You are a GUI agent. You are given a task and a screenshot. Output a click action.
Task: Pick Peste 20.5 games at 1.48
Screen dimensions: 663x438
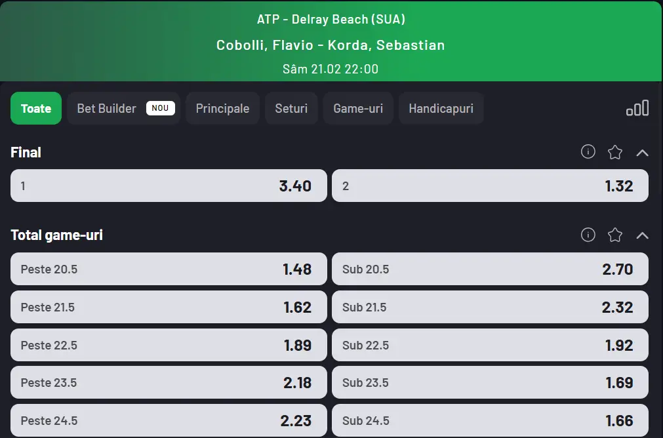[x=168, y=269]
